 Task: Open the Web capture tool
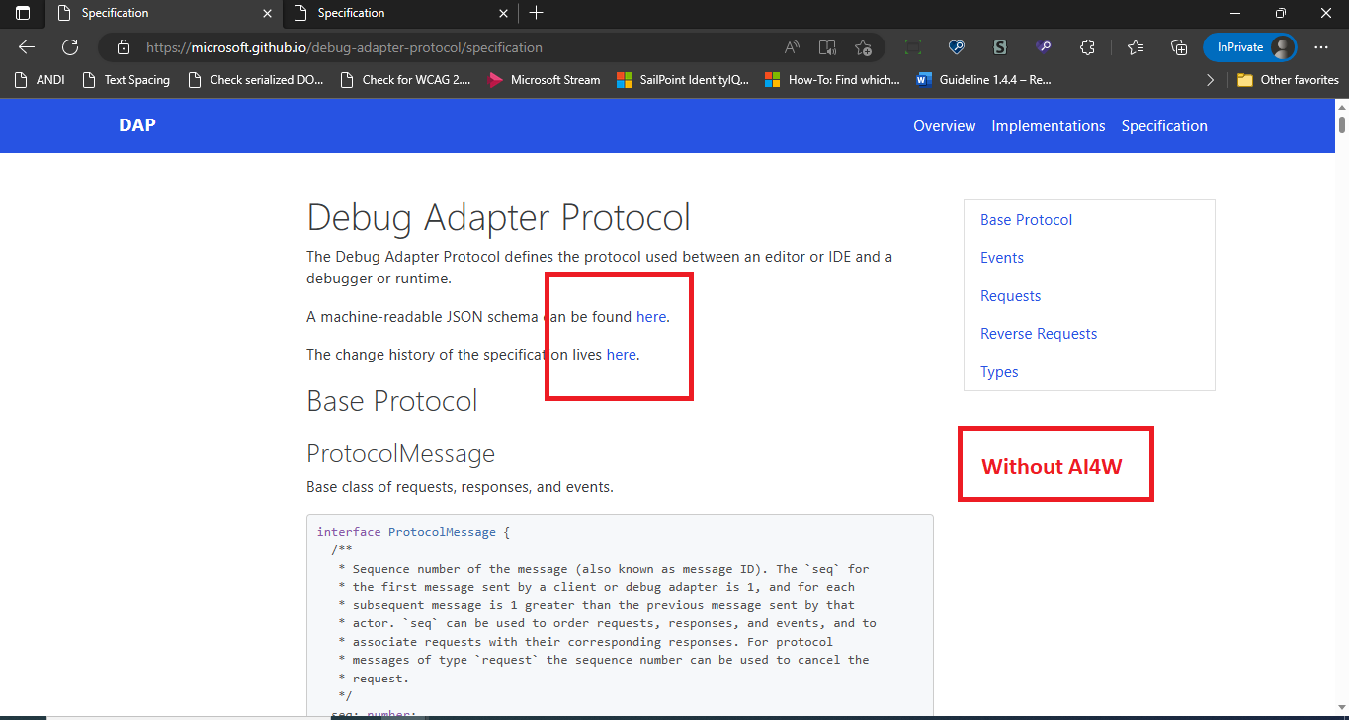coord(912,47)
